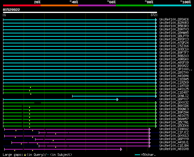The image size is (194, 157).
Task: Select the UniRef100_A8IGV8 label
Action: point(174,149)
